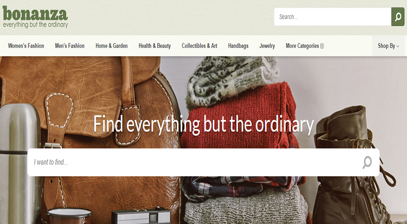This screenshot has width=407, height=224.
Task: Browse Collectibles & Art
Action: [199, 46]
